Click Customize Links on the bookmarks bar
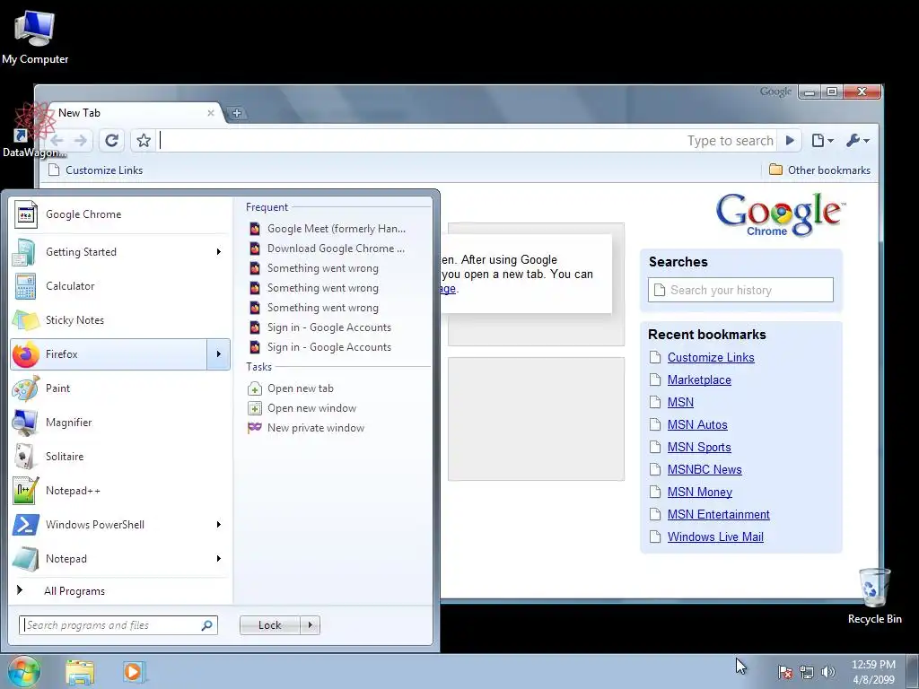 [96, 170]
